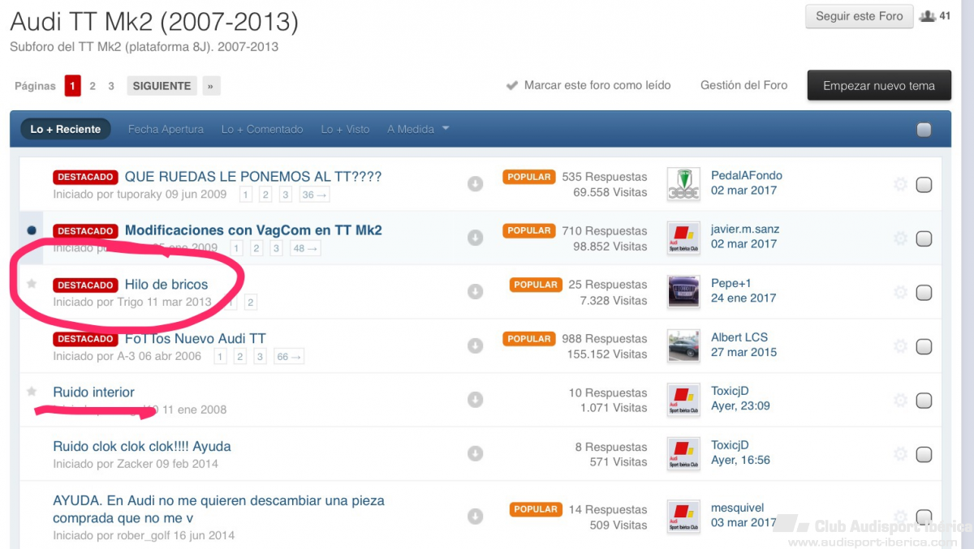Jump to page 36 of QUE RUEDAS thread
974x549 pixels.
click(x=315, y=195)
